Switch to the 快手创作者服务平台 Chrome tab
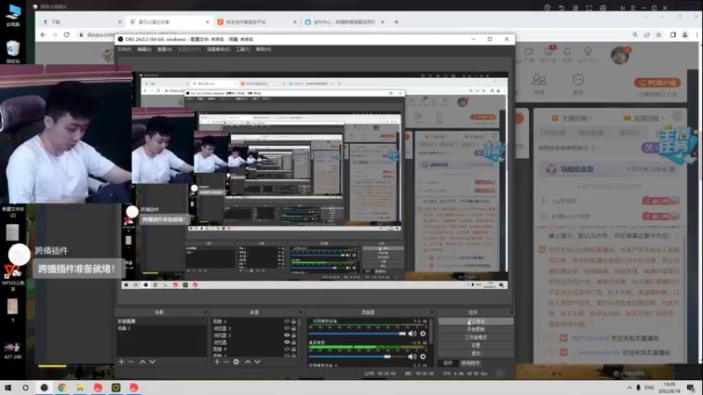Viewport: 703px width, 395px height. tap(256, 21)
